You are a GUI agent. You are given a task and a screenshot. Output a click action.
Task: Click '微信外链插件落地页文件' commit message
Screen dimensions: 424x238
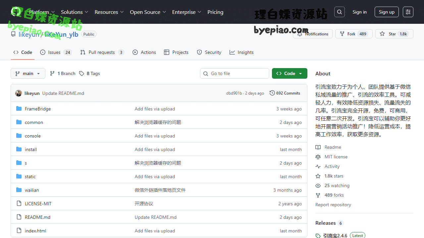[x=160, y=190]
